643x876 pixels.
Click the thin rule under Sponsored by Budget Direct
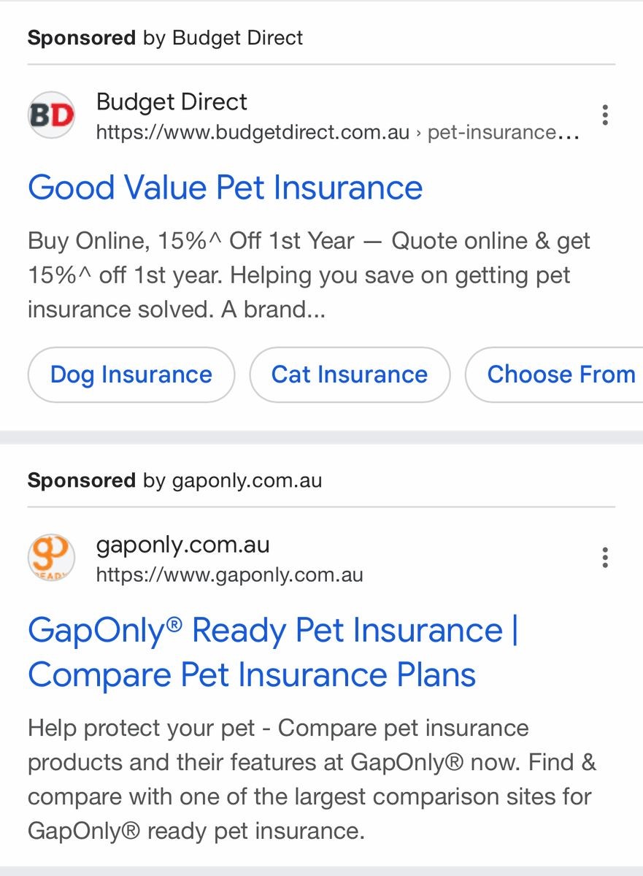321,65
